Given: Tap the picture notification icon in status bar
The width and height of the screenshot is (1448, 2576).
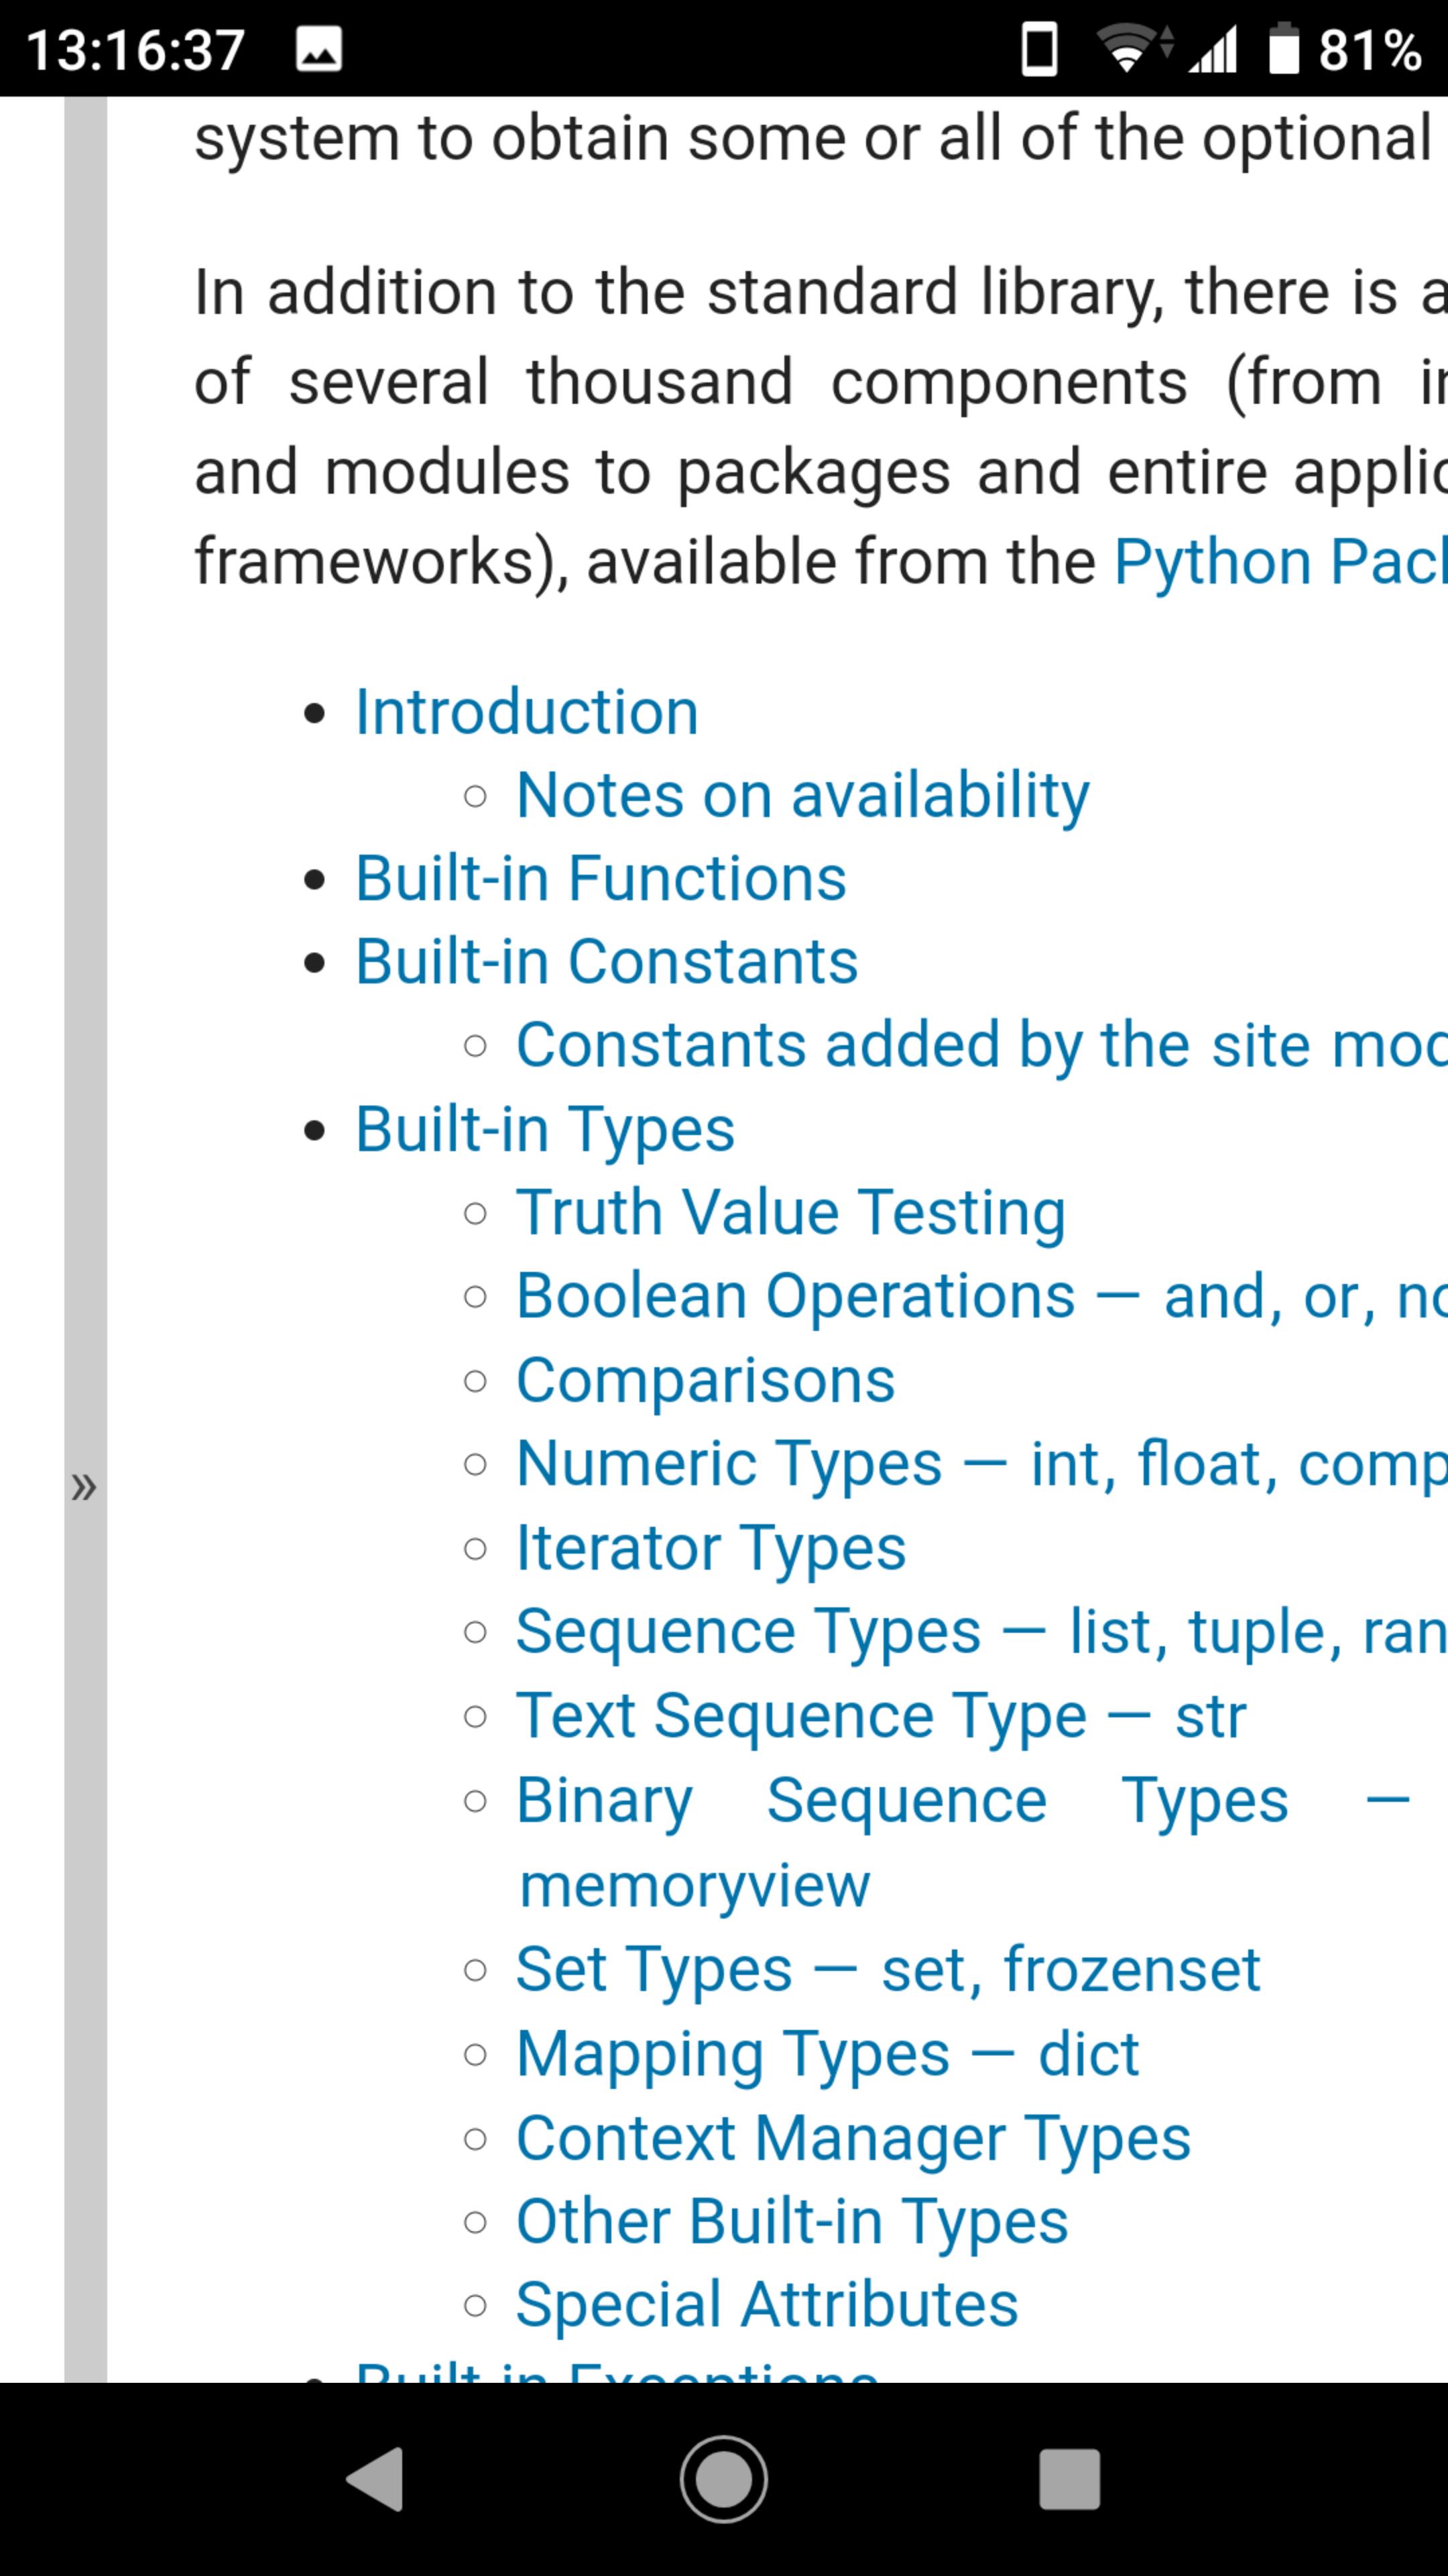Looking at the screenshot, I should (x=319, y=49).
